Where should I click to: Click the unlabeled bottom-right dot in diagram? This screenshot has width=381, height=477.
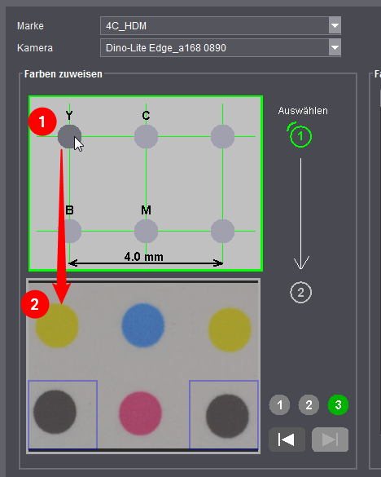pos(223,231)
